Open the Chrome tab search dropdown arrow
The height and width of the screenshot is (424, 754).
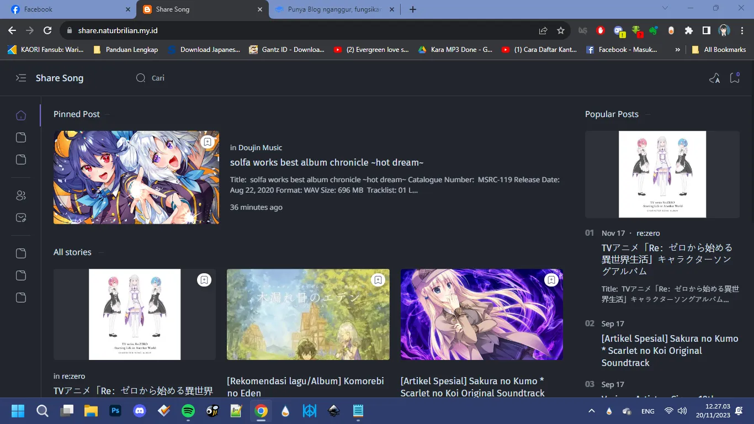pos(665,8)
